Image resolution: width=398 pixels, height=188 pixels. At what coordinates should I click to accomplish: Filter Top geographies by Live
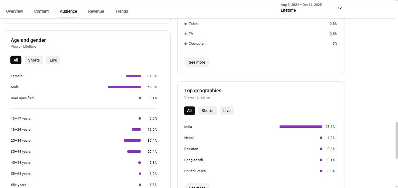(227, 111)
